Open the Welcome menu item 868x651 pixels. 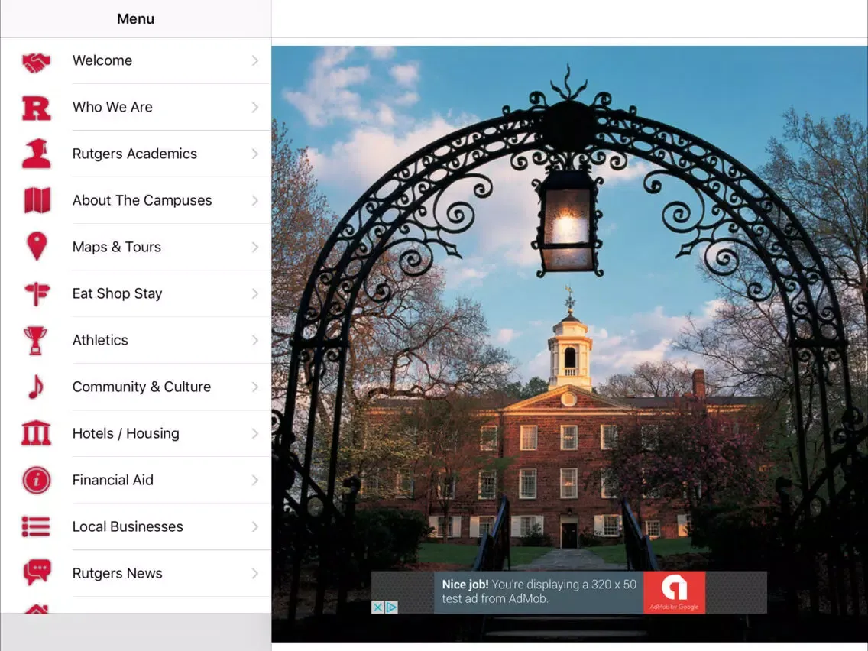coord(136,60)
